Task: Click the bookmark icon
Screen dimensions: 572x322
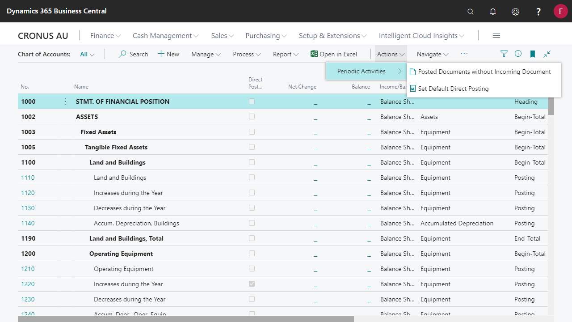Action: coord(532,54)
